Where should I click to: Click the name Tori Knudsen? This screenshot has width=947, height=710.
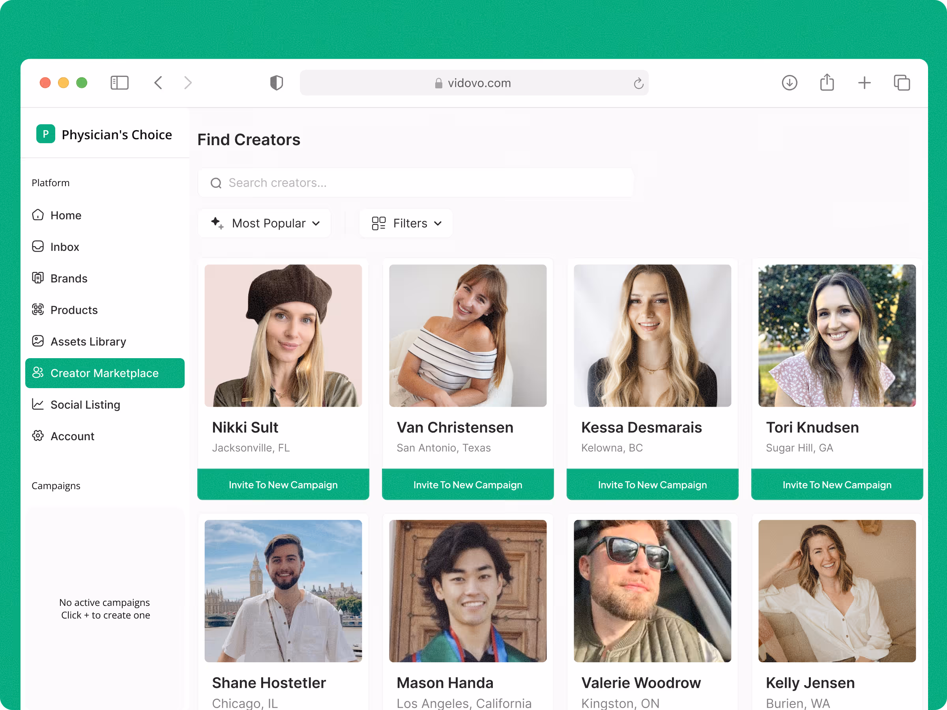click(x=812, y=427)
